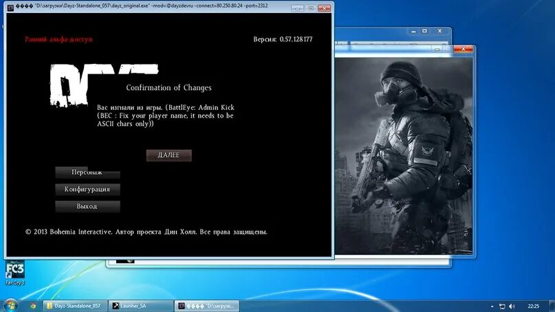Click the ДАЛЕЕ button in the dialog
The height and width of the screenshot is (312, 555).
(x=168, y=155)
